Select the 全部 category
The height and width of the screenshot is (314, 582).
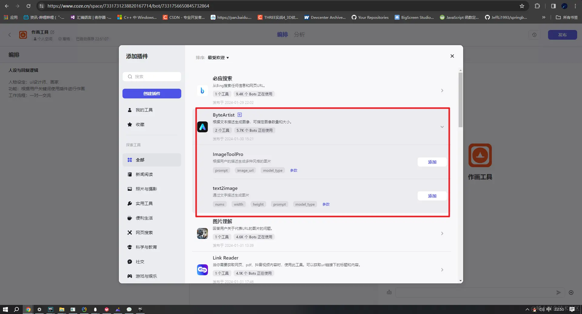coord(152,160)
